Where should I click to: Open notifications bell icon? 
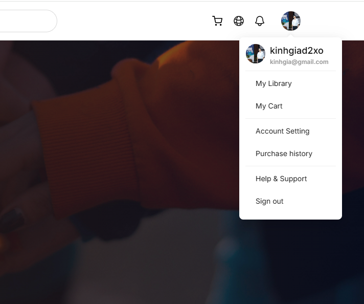[260, 21]
